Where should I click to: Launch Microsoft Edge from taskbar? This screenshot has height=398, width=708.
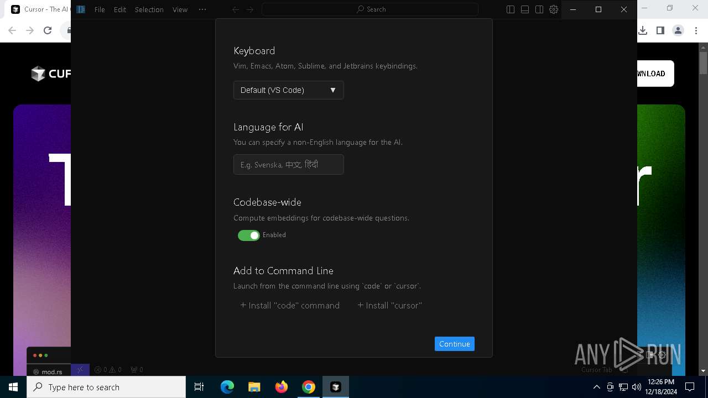(x=227, y=387)
